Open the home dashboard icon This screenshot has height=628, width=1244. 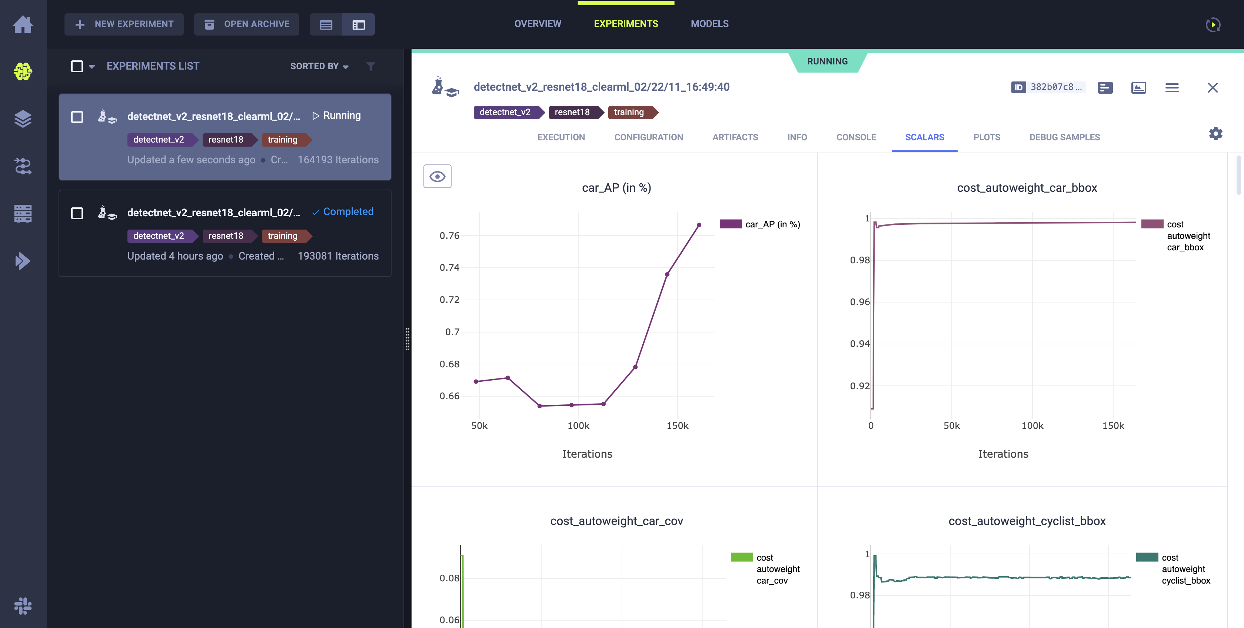tap(23, 24)
